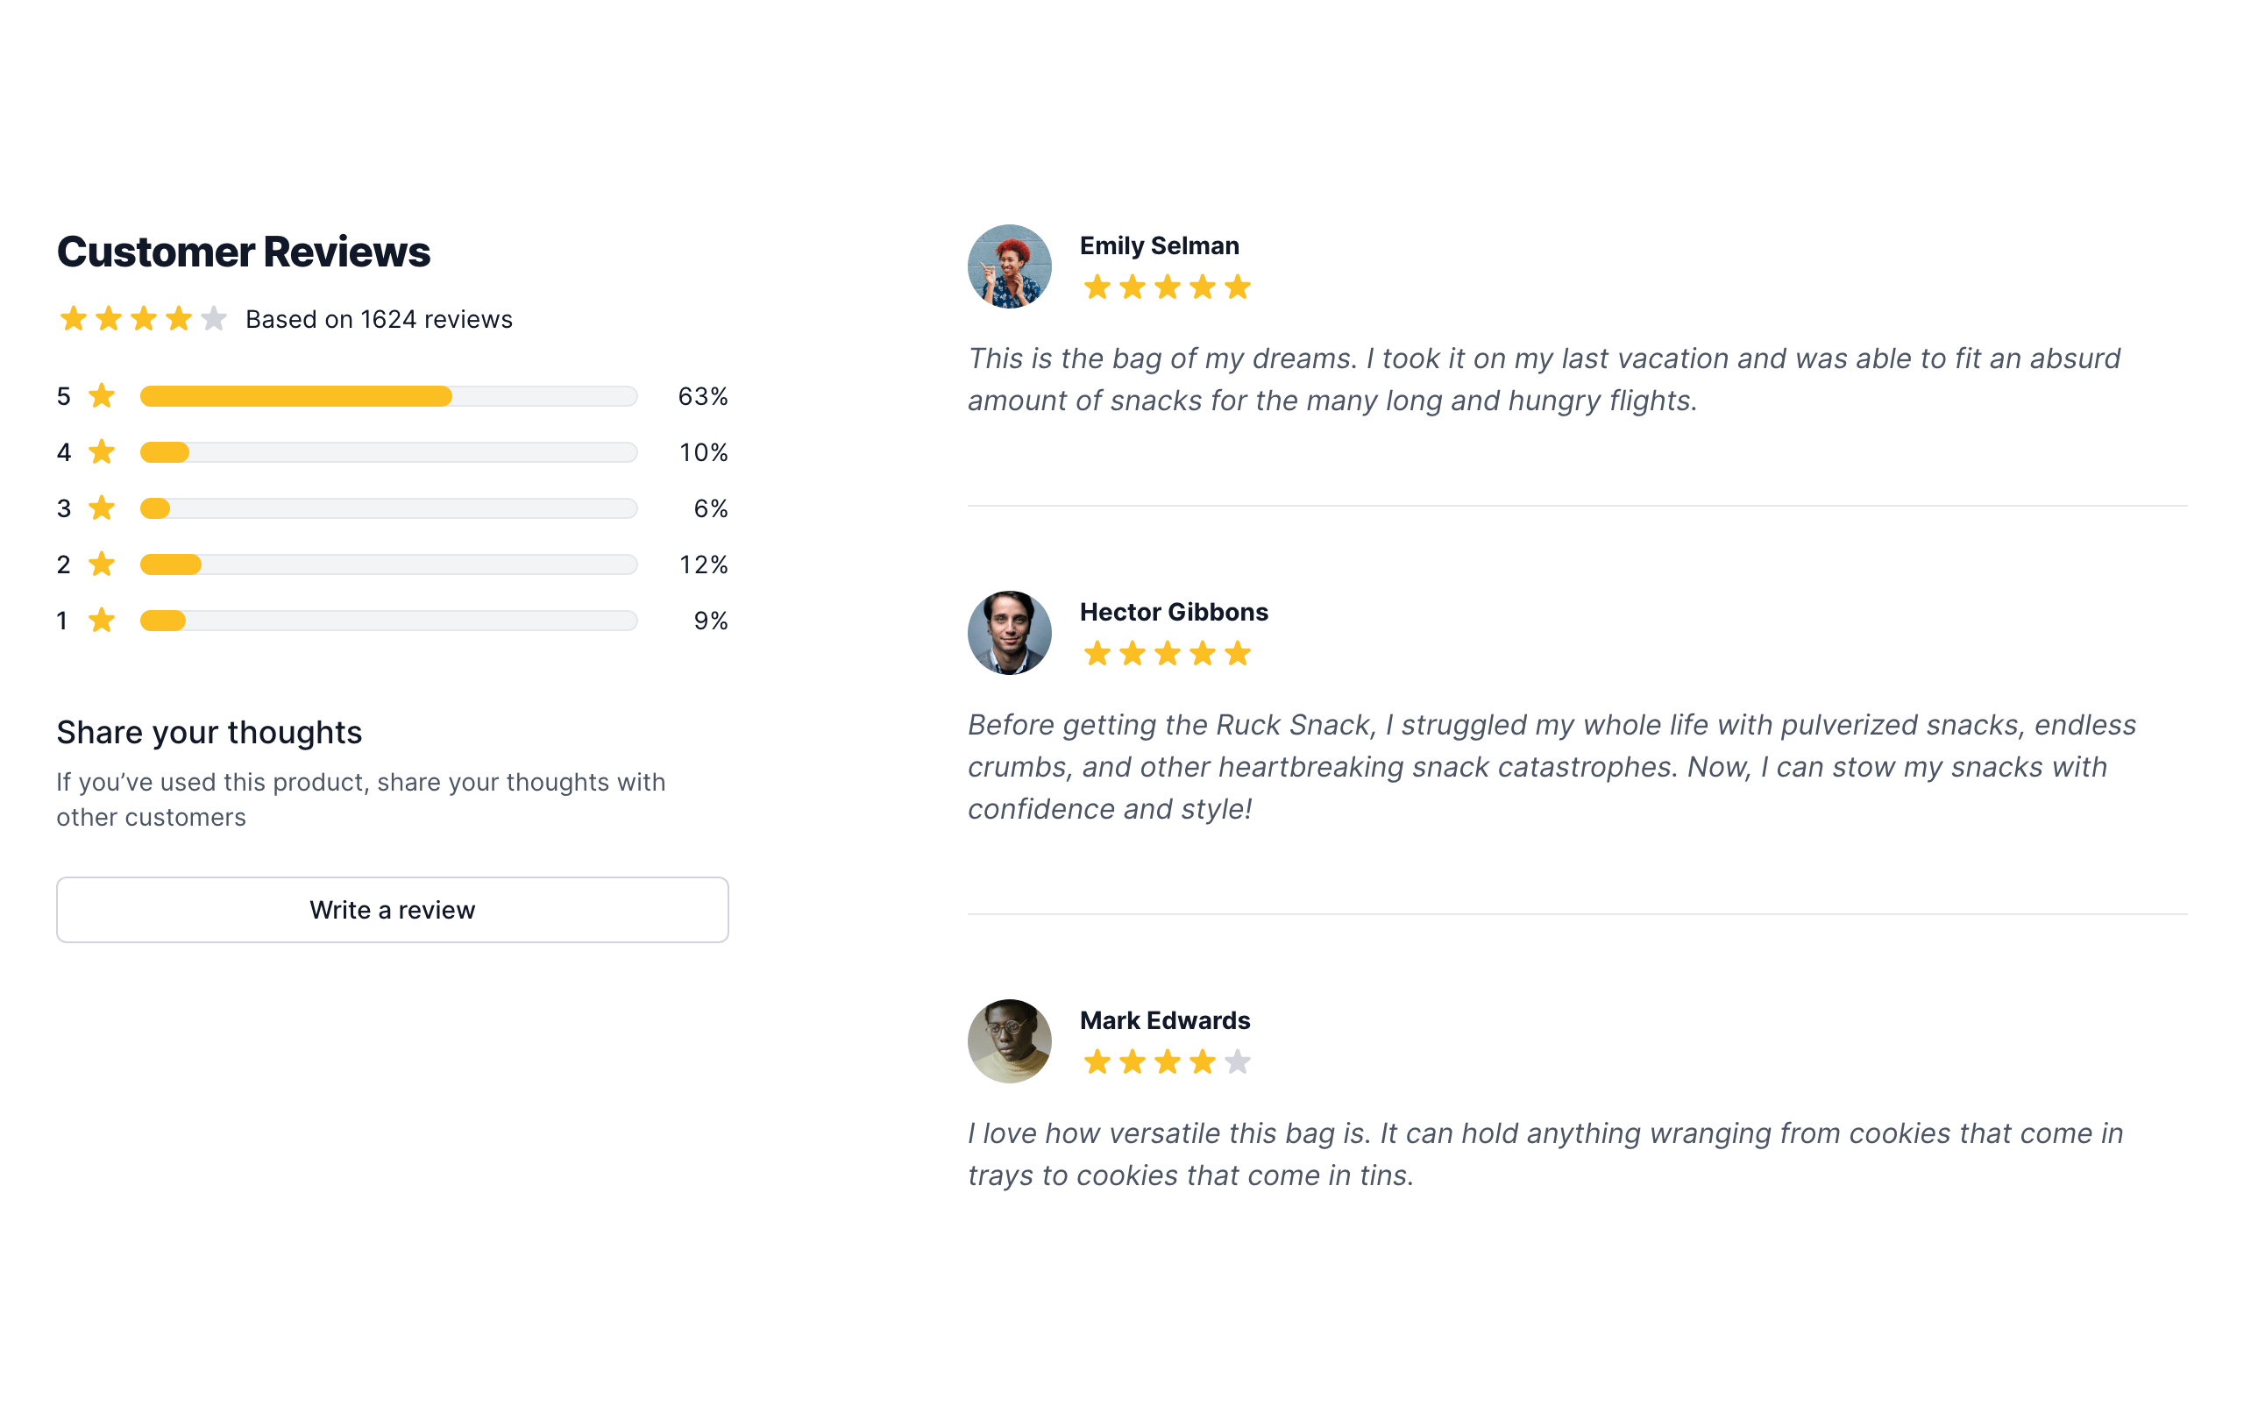This screenshot has width=2244, height=1420.
Task: Click the star icon beside the 1 rating row
Action: coord(102,620)
